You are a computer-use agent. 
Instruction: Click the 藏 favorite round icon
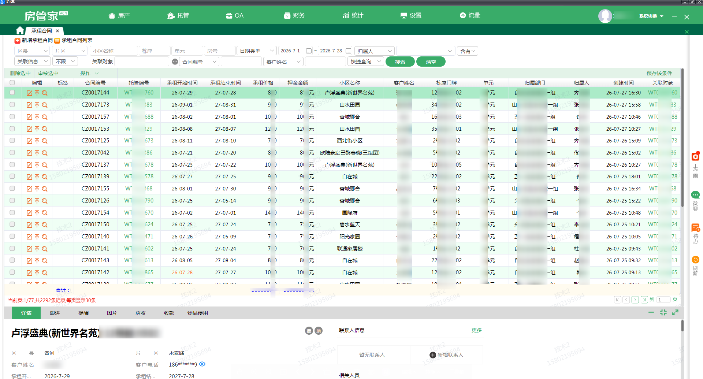coord(309,331)
